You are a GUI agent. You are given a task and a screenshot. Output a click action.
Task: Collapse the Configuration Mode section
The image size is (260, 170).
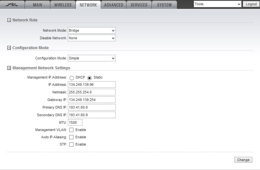[x=9, y=48]
